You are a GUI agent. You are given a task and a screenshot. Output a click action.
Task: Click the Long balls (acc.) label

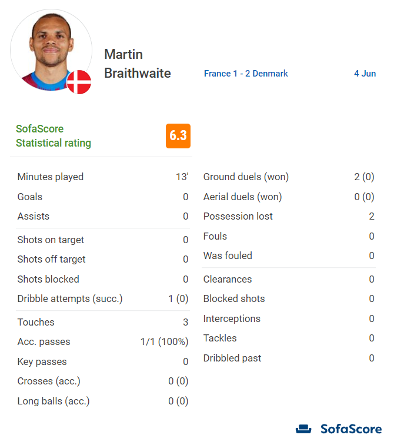click(54, 401)
